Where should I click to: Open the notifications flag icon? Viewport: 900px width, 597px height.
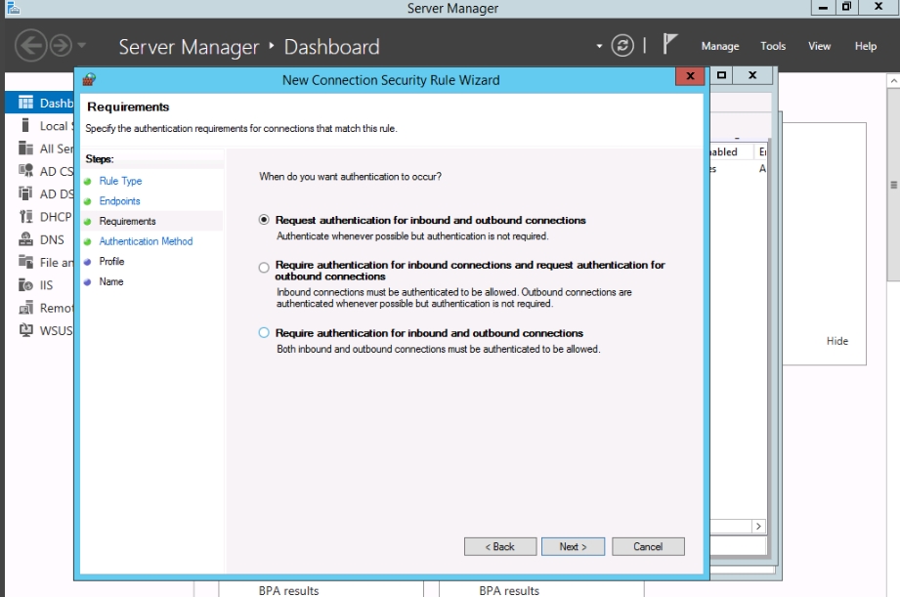[x=670, y=45]
